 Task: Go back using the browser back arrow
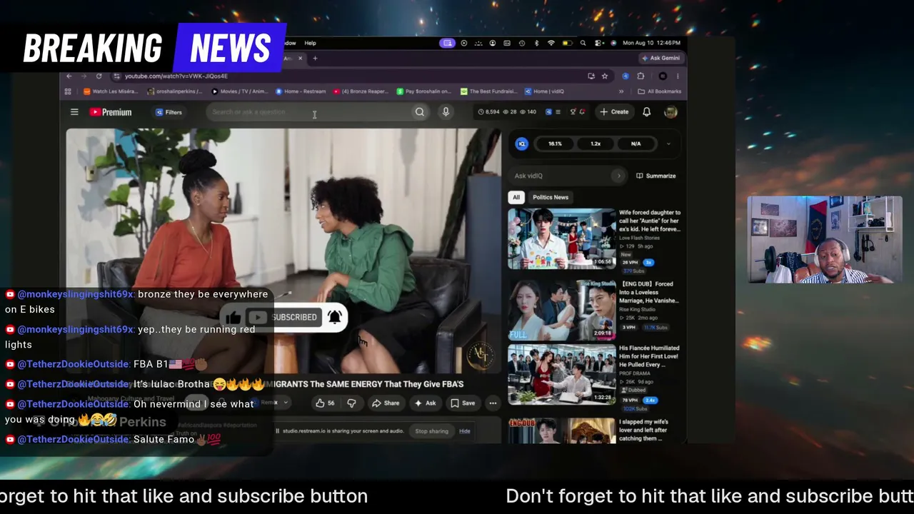point(69,76)
